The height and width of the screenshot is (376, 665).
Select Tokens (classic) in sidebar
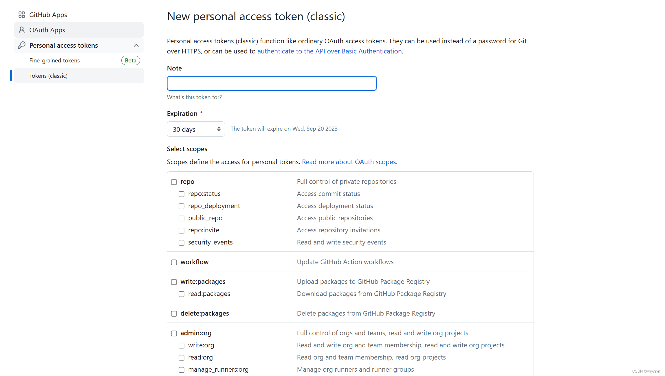point(48,75)
